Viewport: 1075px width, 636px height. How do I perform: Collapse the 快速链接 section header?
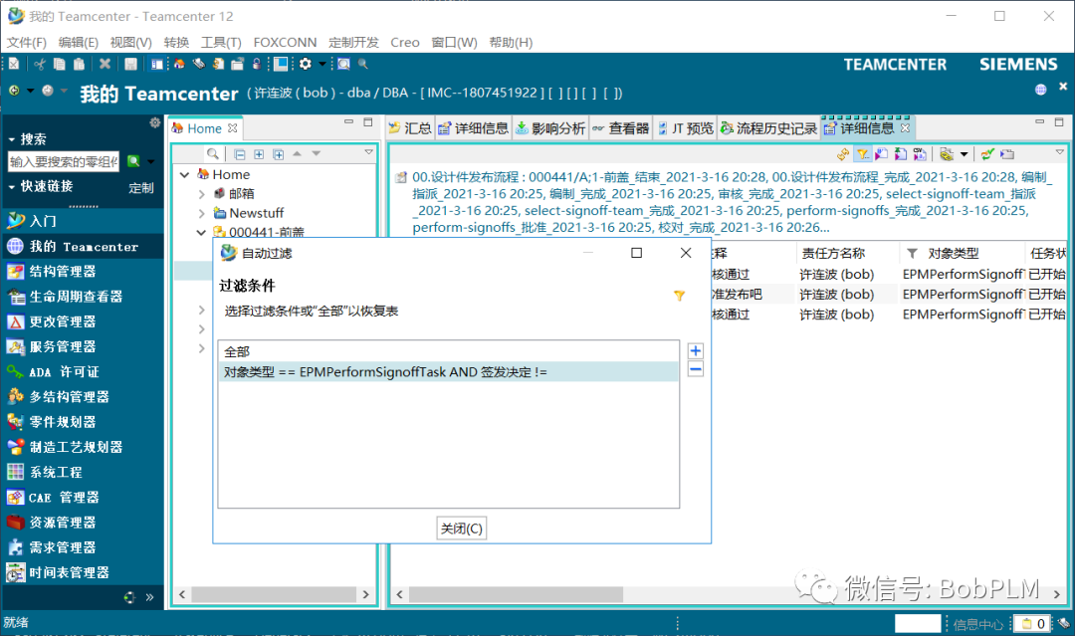pos(41,186)
